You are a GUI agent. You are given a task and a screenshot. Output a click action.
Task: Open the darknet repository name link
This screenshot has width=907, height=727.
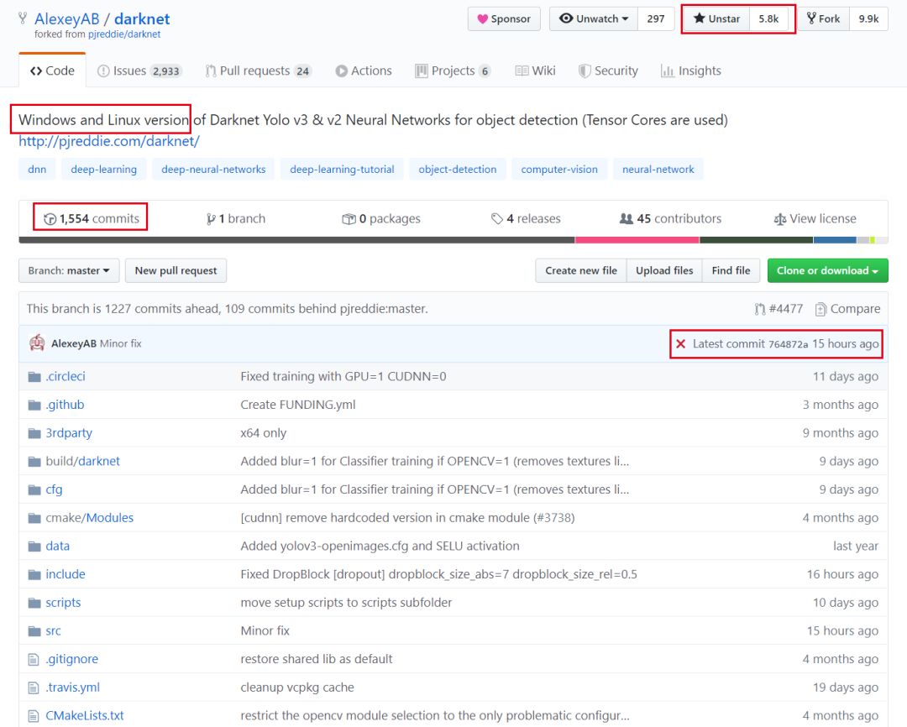pyautogui.click(x=142, y=18)
